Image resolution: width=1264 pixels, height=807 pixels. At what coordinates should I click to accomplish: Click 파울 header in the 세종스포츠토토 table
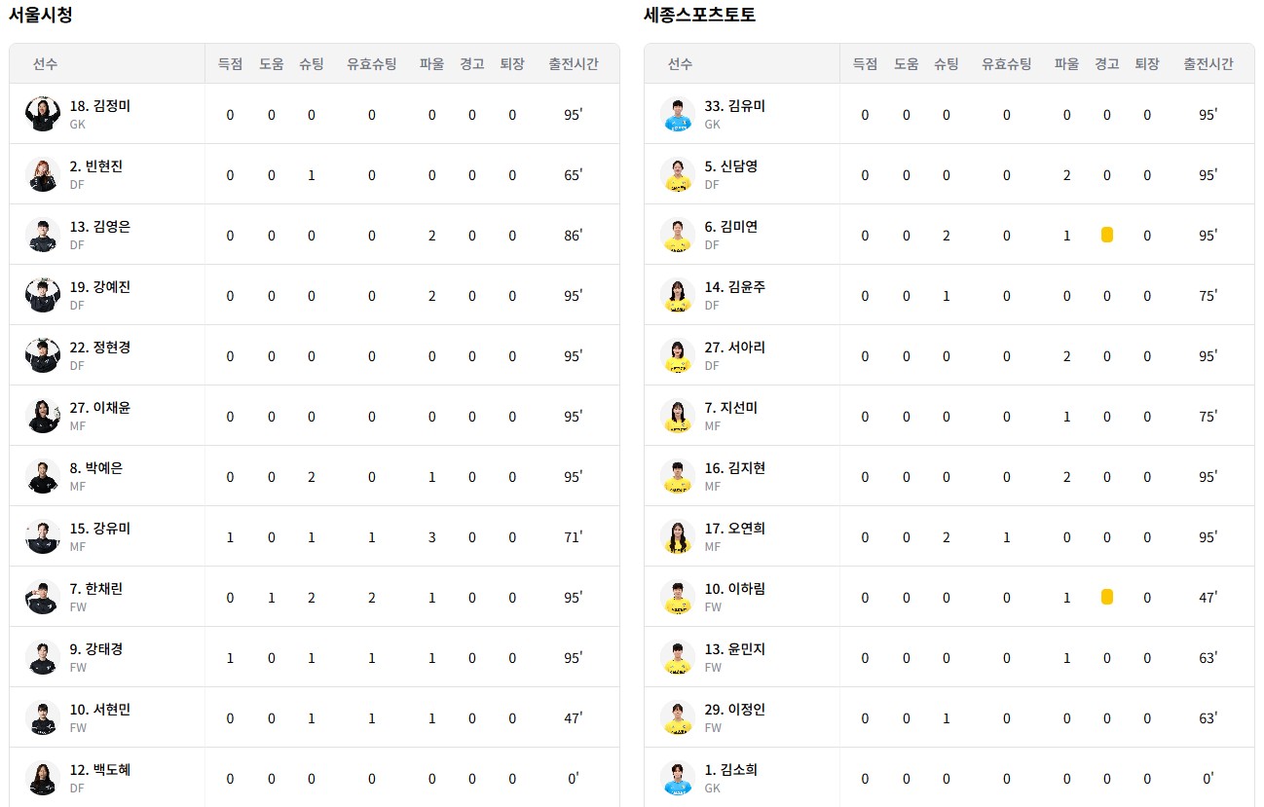click(x=1066, y=64)
